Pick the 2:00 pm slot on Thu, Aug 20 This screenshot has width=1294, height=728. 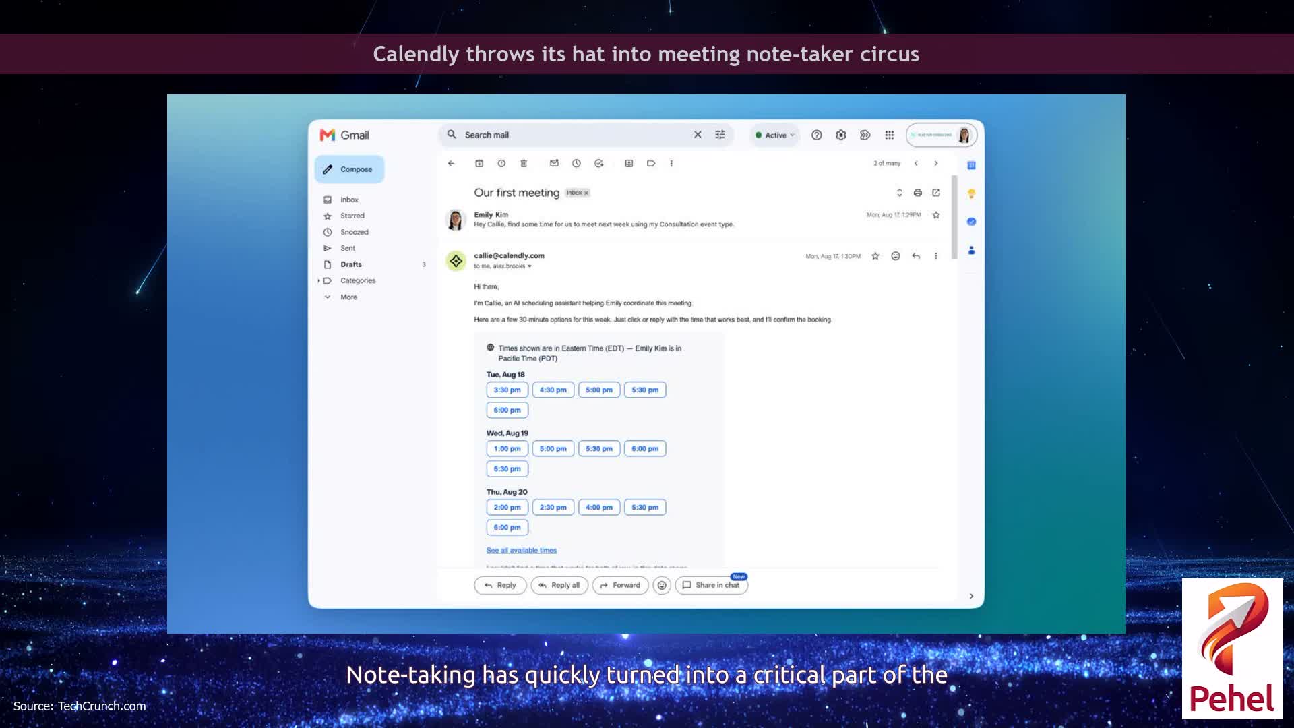click(x=507, y=507)
